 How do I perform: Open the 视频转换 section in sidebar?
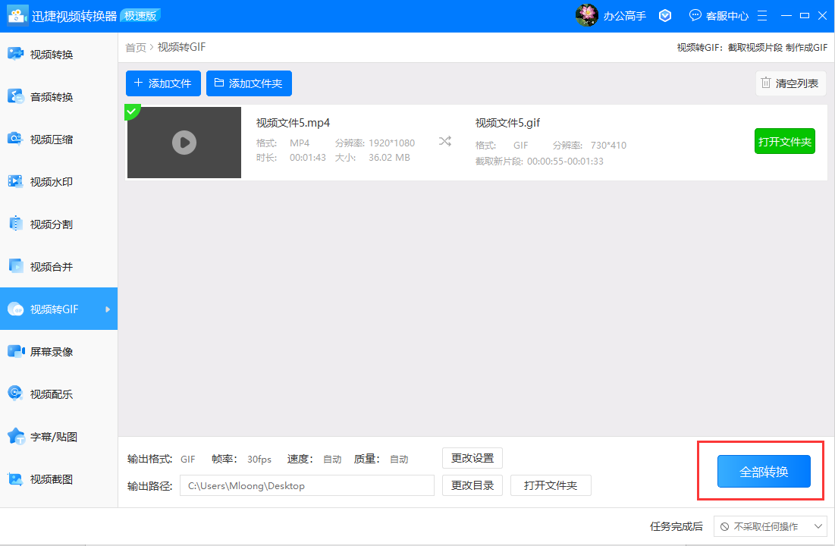tap(51, 55)
